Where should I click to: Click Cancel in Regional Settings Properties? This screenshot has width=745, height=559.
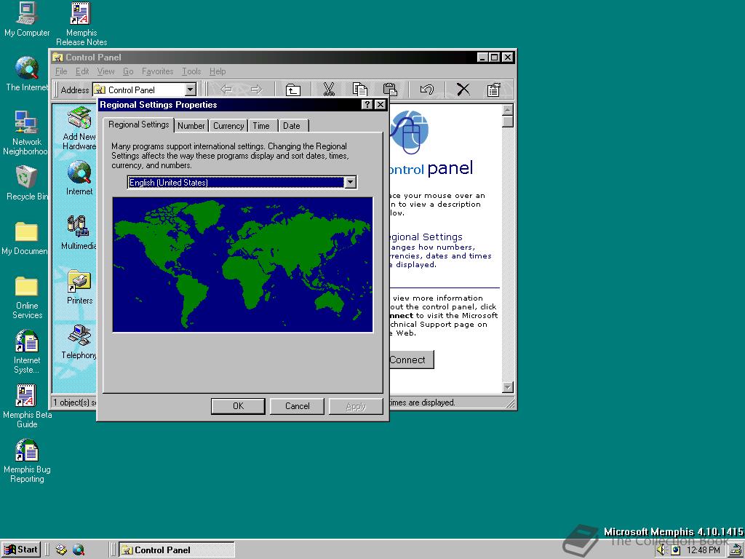click(297, 406)
